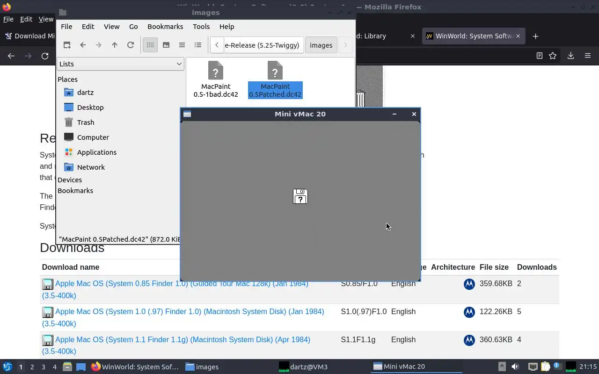Select the MacPaint 0.5-1bad.dc42 file
This screenshot has height=374, width=599.
216,79
